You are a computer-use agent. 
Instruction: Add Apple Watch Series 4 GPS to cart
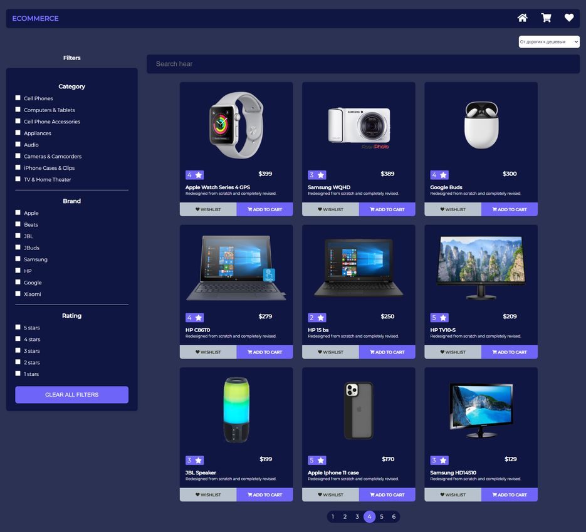point(264,209)
